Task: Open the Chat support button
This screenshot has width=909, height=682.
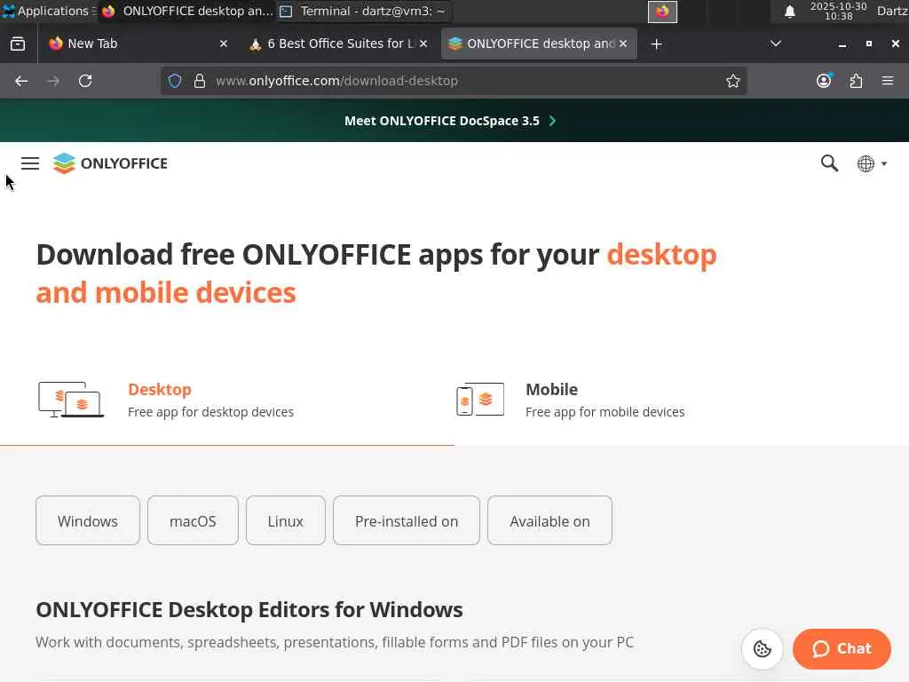Action: [842, 649]
